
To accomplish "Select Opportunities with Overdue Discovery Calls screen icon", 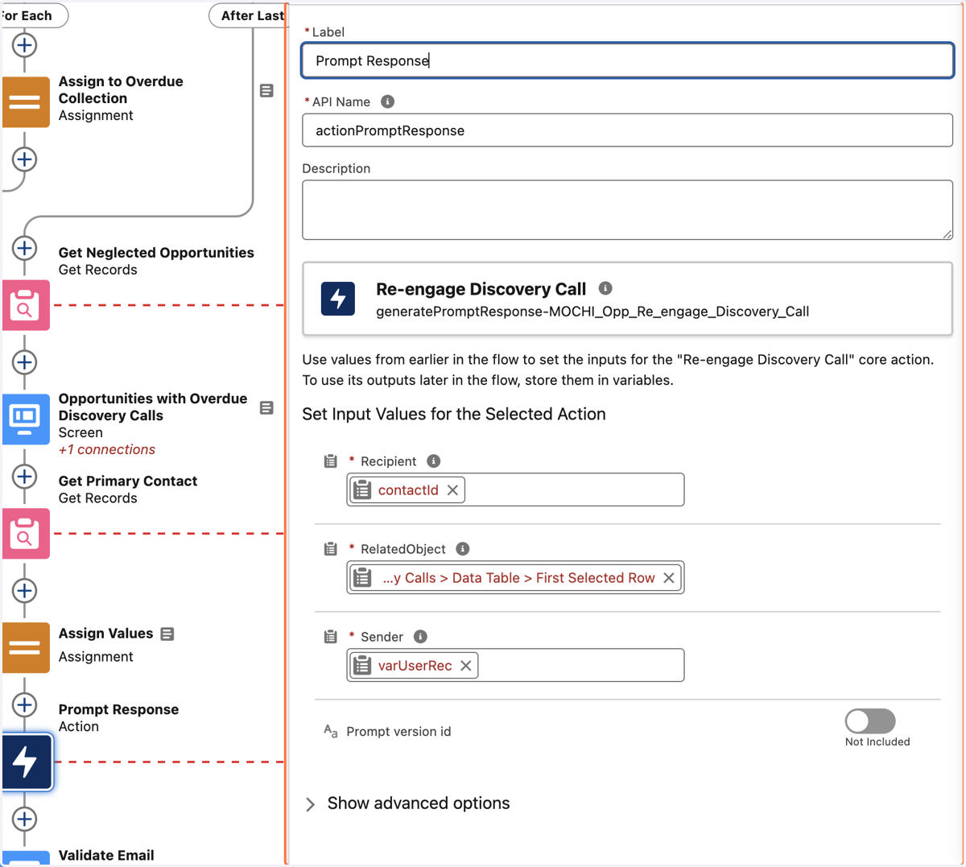I will (x=25, y=419).
